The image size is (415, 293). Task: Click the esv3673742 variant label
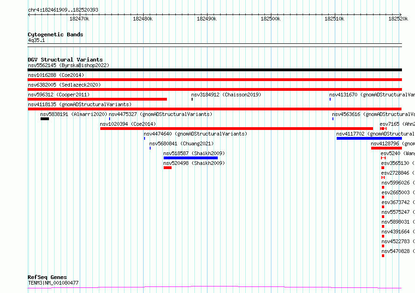click(x=398, y=202)
